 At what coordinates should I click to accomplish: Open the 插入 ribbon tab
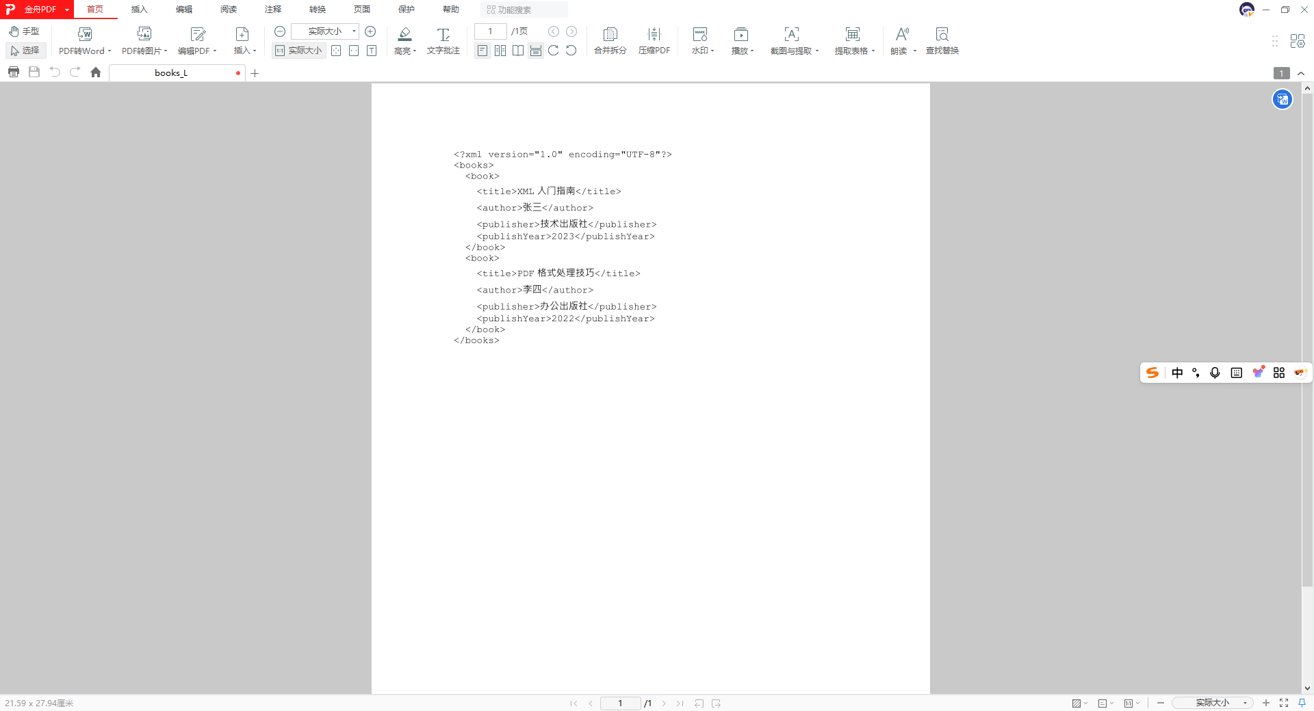pos(140,10)
